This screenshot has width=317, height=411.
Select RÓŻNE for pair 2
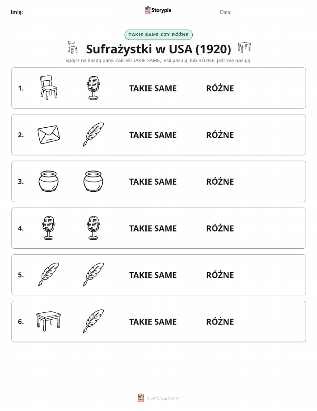220,135
